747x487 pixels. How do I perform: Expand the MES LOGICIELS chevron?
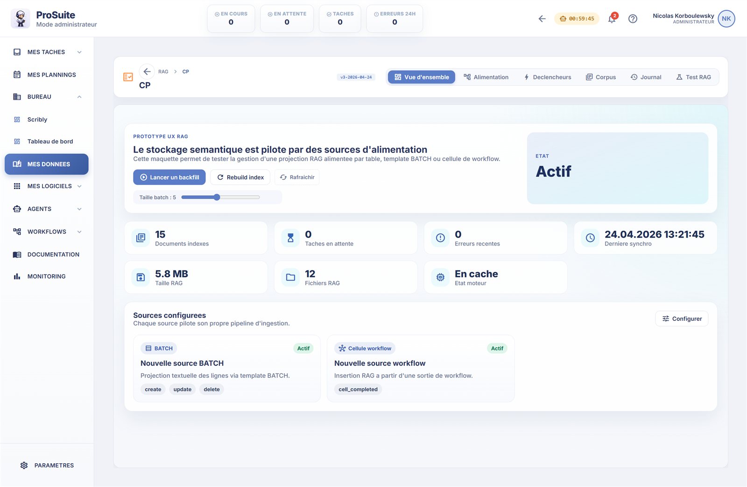click(x=79, y=186)
